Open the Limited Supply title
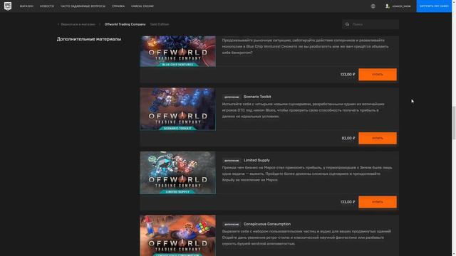 pyautogui.click(x=256, y=160)
